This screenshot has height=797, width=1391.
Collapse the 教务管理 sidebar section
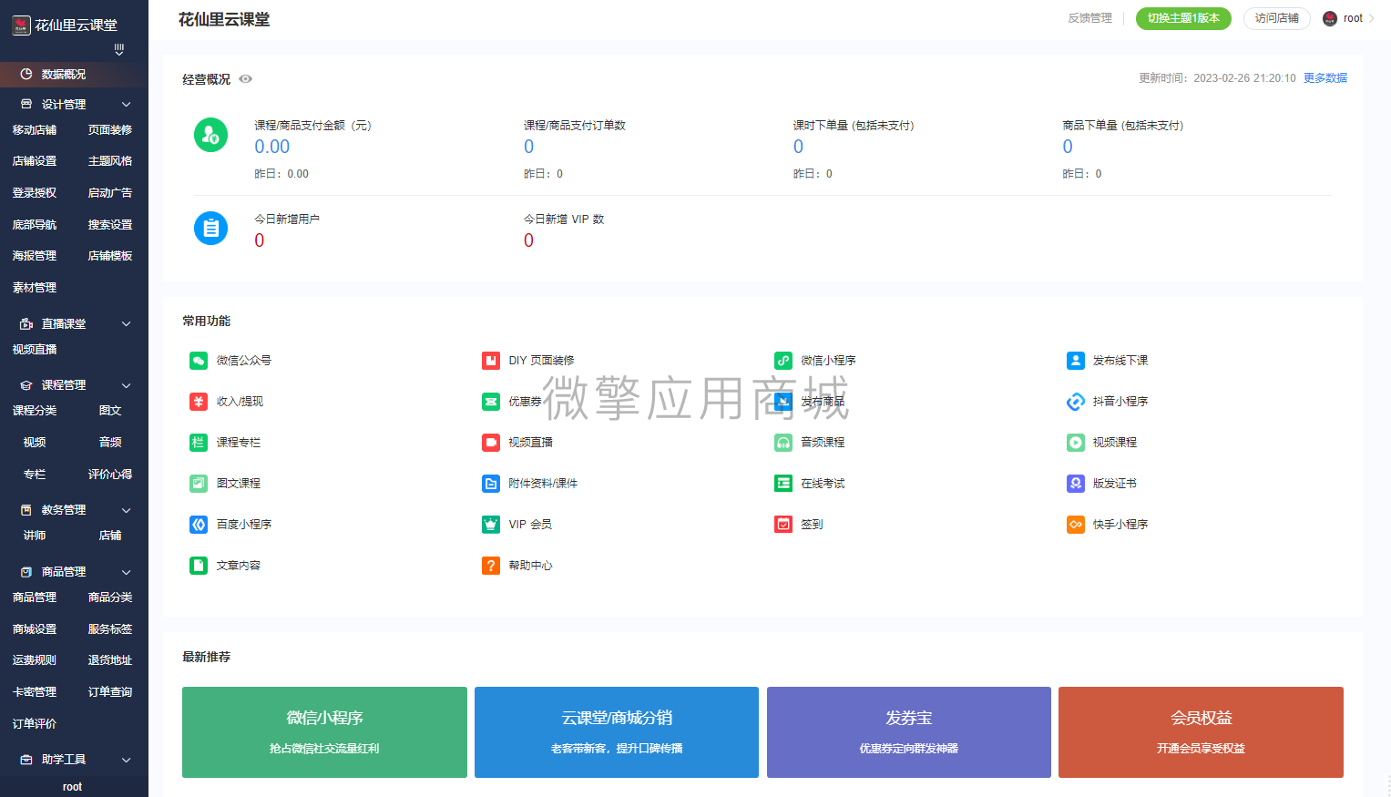point(127,510)
